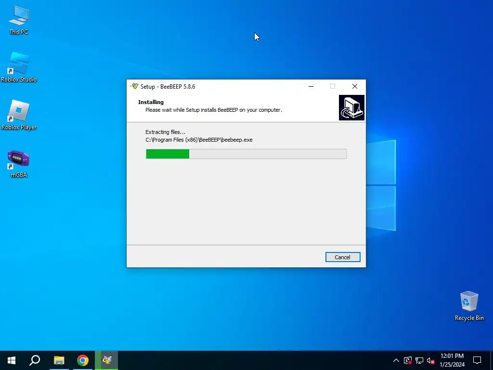493x370 pixels.
Task: Minimize the BeeBEEP Setup window
Action: pos(311,86)
